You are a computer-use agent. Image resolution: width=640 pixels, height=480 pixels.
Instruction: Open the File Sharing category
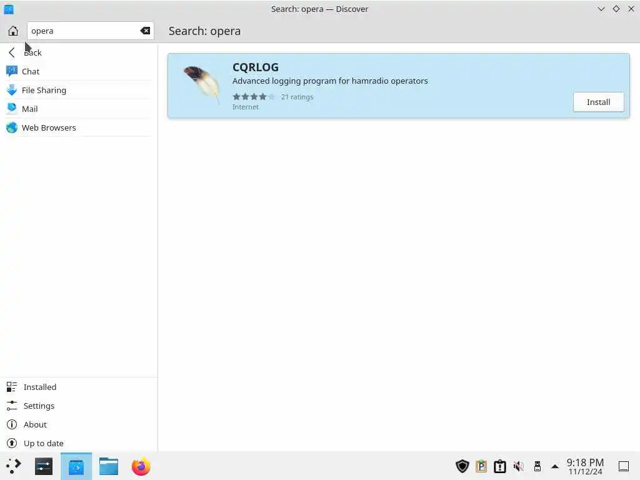click(79, 90)
